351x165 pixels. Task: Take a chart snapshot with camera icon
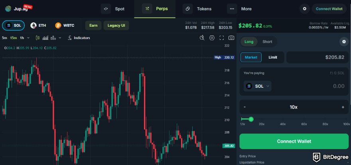tap(231, 38)
